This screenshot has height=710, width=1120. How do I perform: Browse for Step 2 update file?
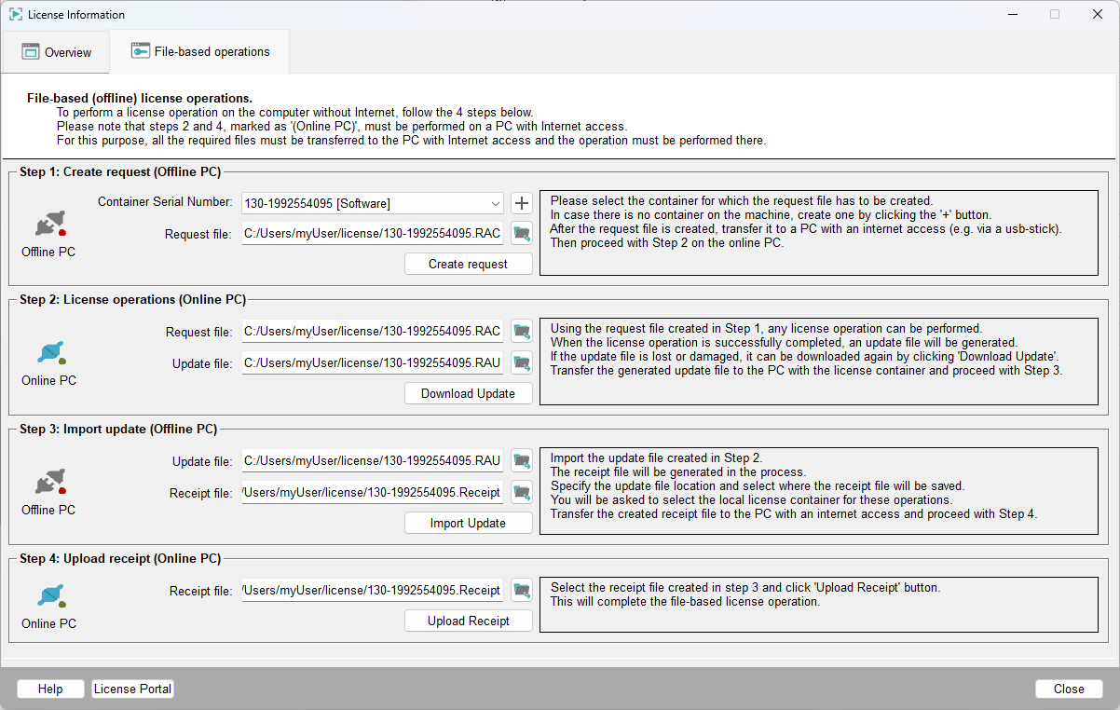(522, 362)
